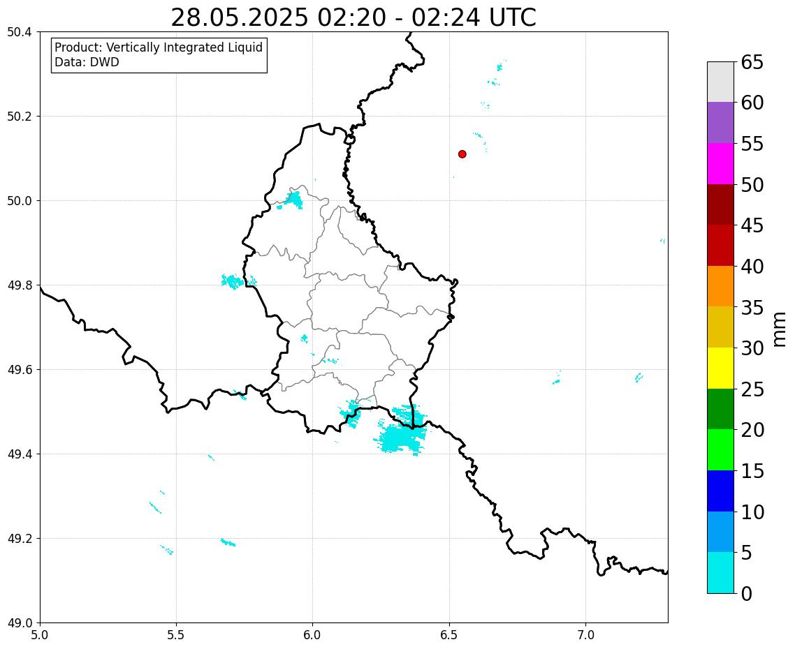
Task: Click the latitude axis label 50.0
Action: [20, 201]
